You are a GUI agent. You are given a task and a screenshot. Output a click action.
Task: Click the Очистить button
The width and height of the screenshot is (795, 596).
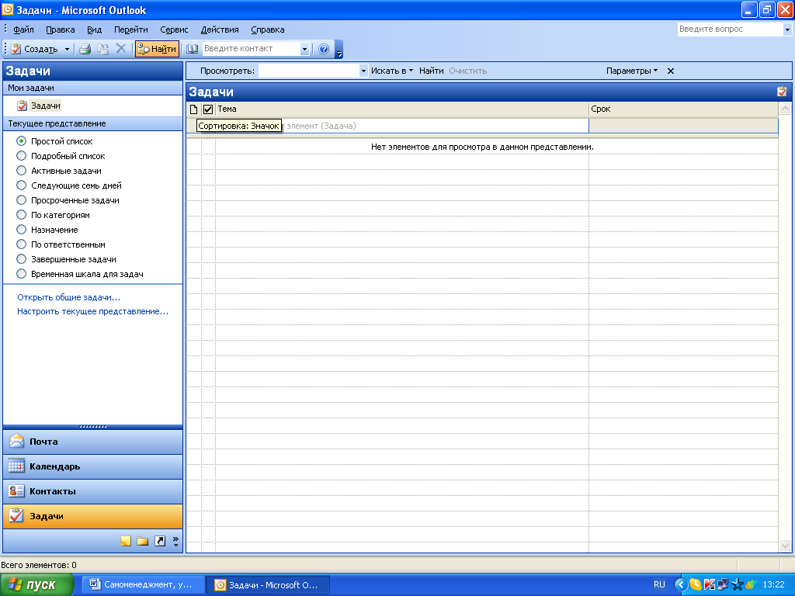coord(468,71)
